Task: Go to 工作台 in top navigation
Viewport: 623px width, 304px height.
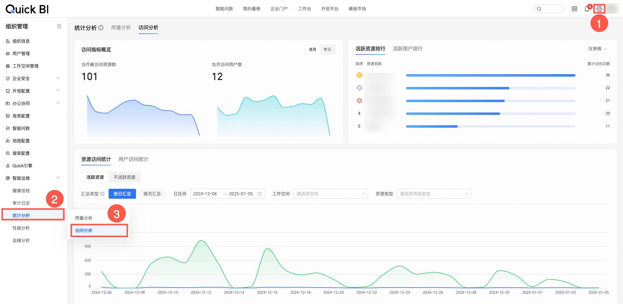Action: point(305,9)
